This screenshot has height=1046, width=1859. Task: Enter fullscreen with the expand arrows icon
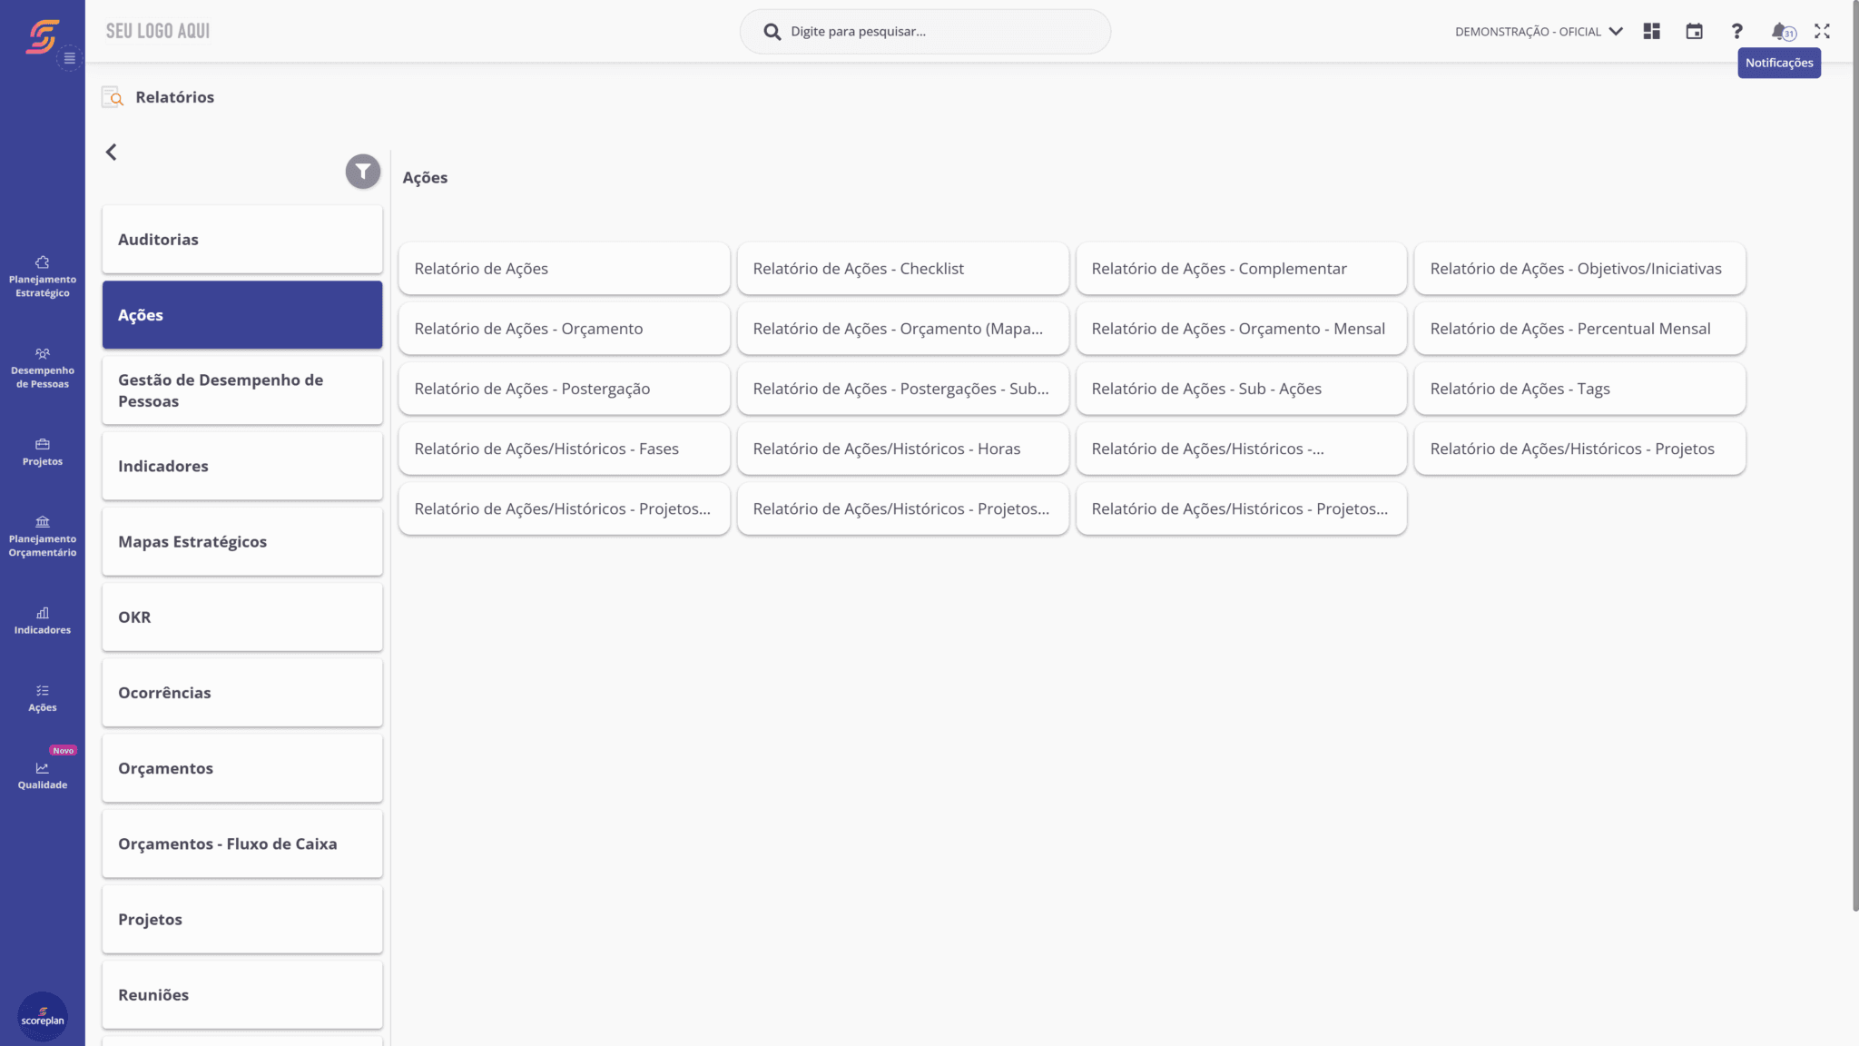tap(1821, 31)
